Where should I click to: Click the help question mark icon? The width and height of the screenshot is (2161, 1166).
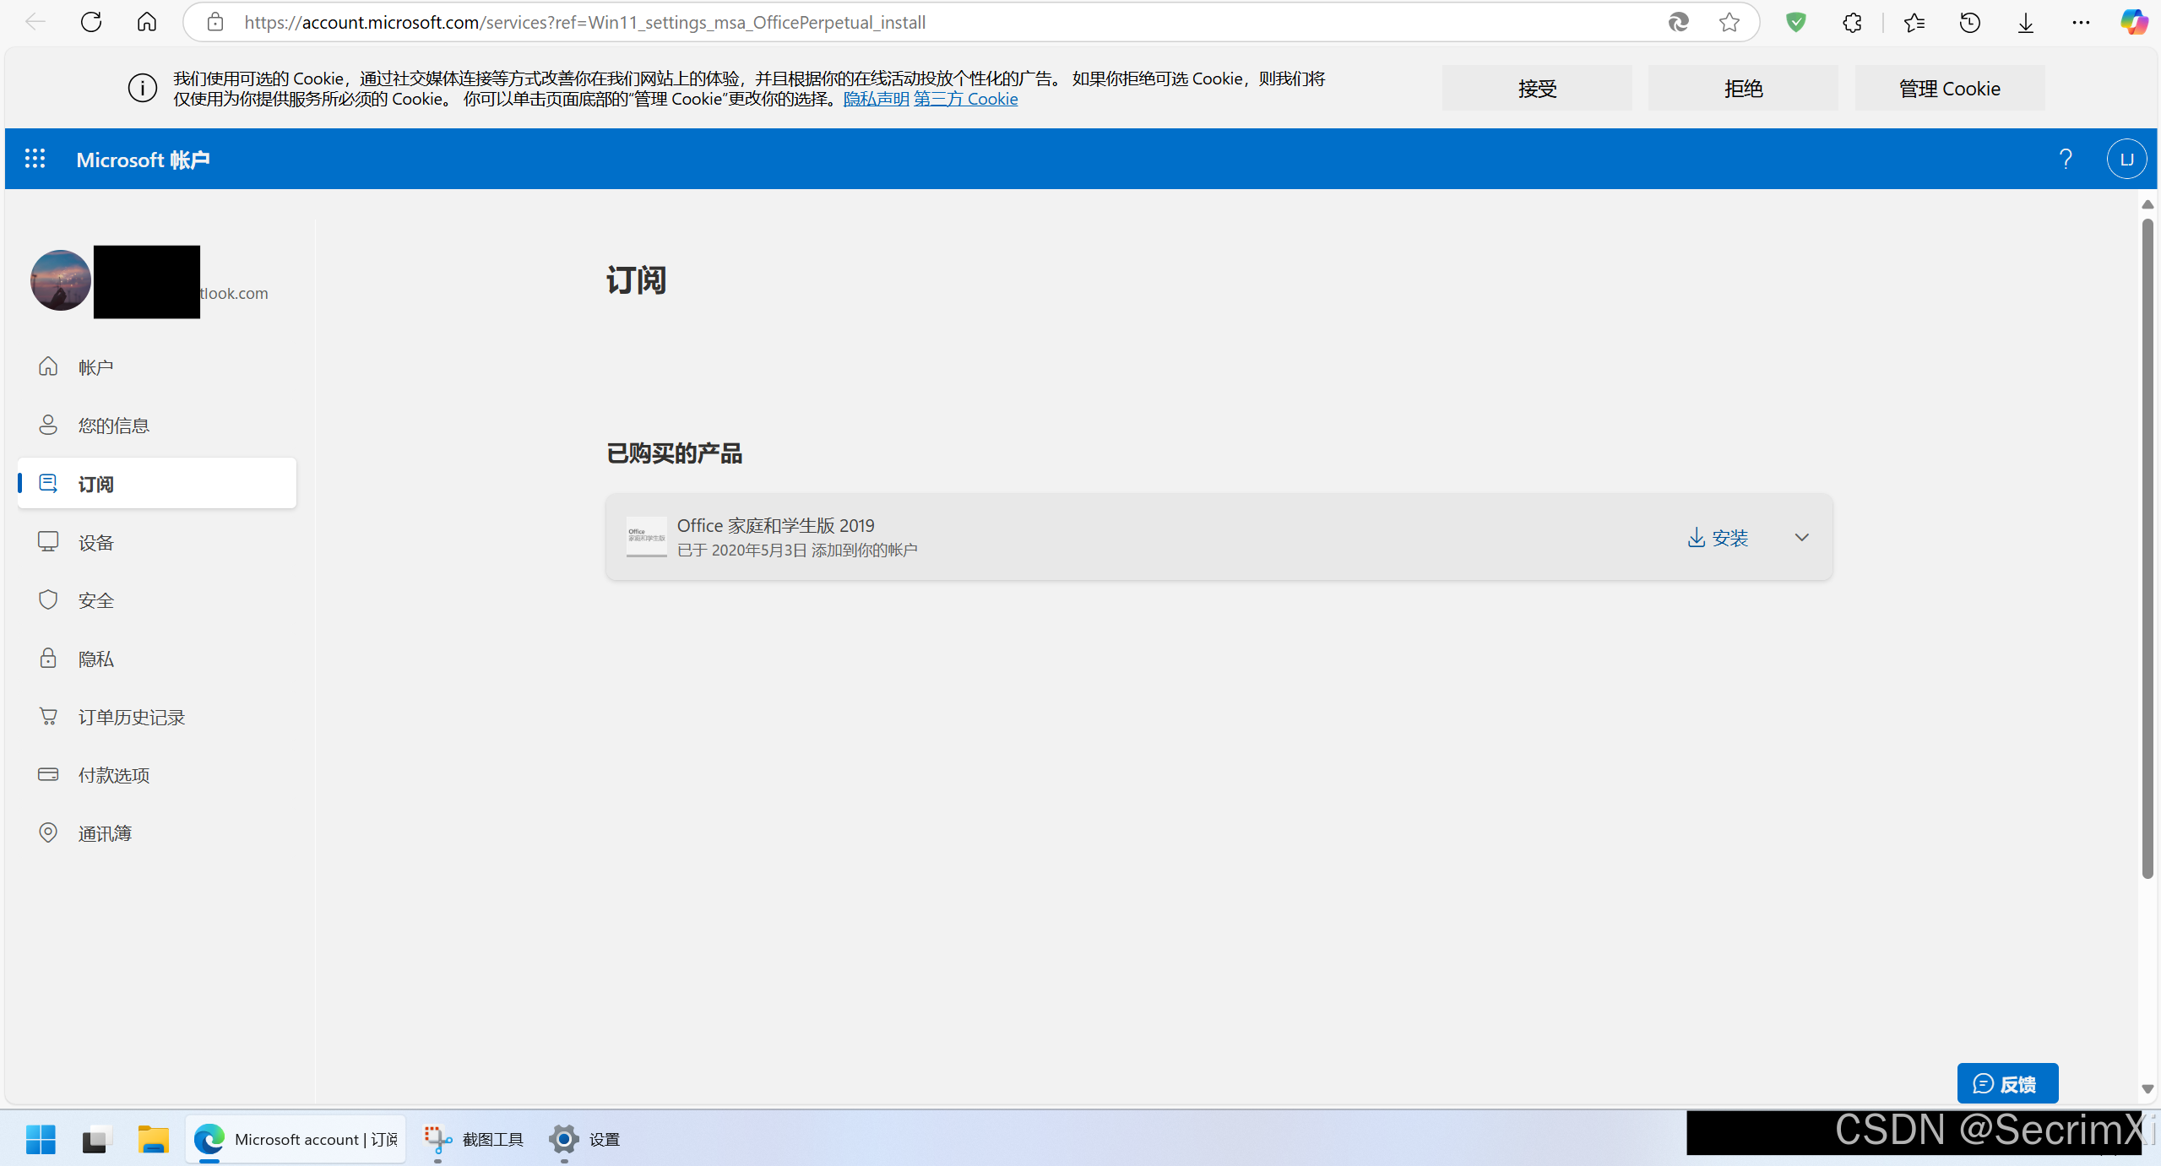(2065, 159)
